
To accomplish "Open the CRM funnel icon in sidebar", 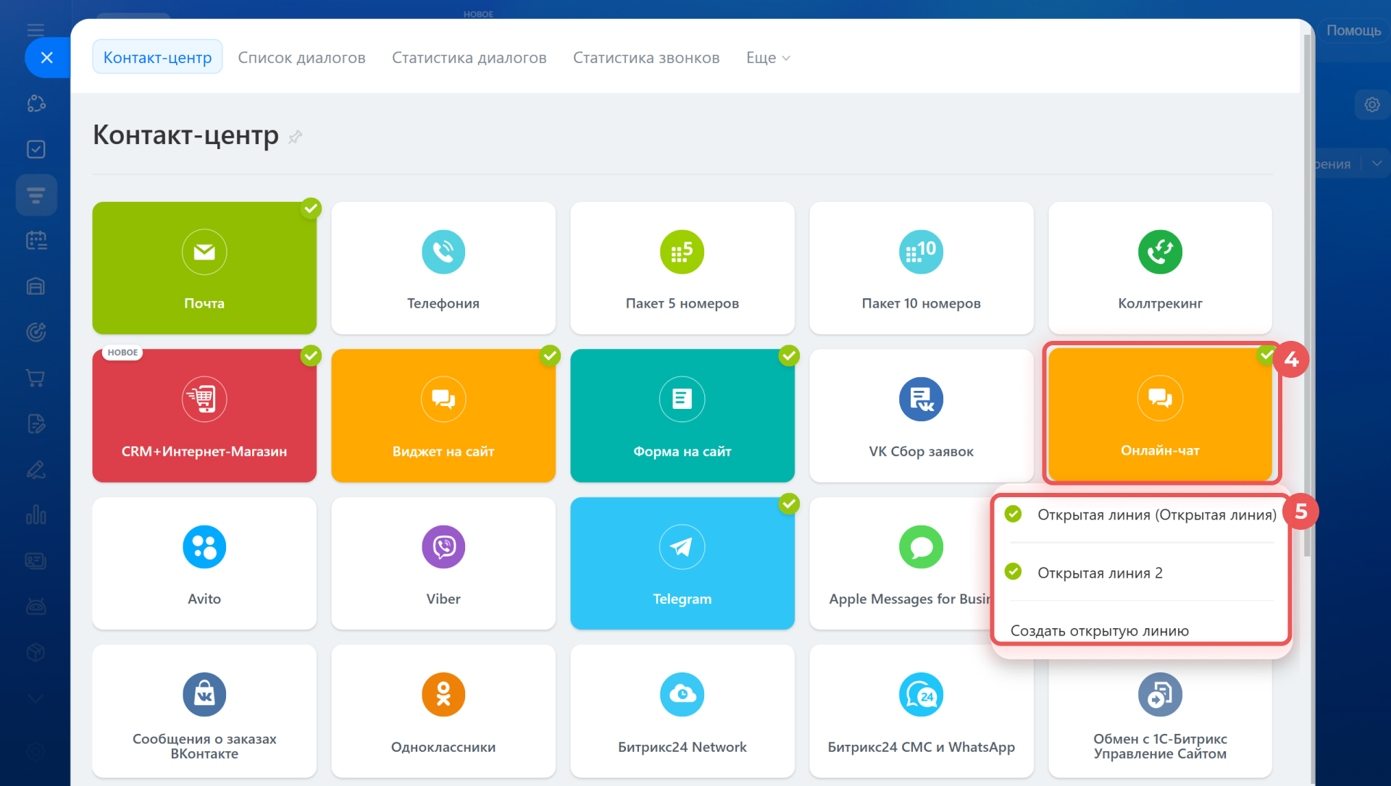I will pyautogui.click(x=36, y=195).
